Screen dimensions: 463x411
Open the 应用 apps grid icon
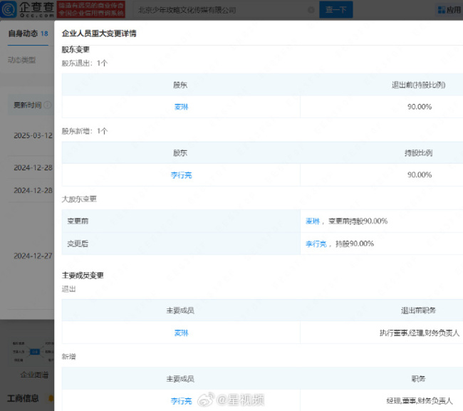(442, 10)
